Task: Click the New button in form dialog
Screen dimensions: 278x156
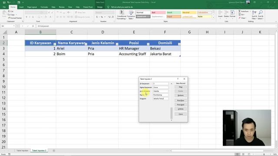Action: tap(181, 87)
